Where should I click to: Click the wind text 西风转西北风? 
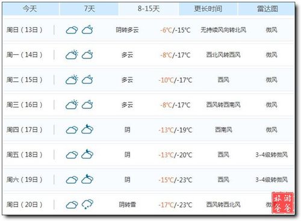pos(223,205)
